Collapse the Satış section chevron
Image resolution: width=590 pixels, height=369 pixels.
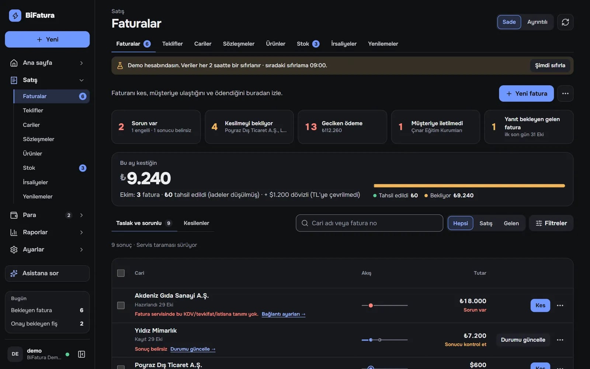pyautogui.click(x=81, y=80)
